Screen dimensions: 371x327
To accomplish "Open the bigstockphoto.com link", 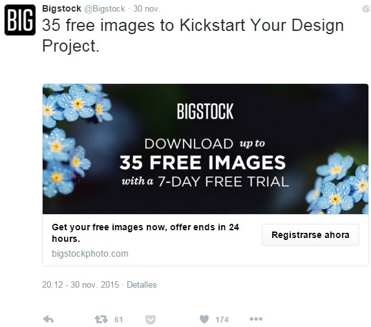I will [x=90, y=253].
